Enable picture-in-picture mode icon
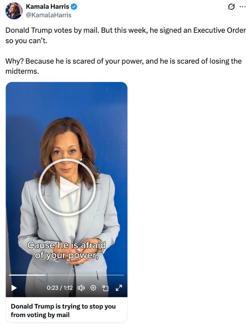This screenshot has width=252, height=329. click(105, 288)
